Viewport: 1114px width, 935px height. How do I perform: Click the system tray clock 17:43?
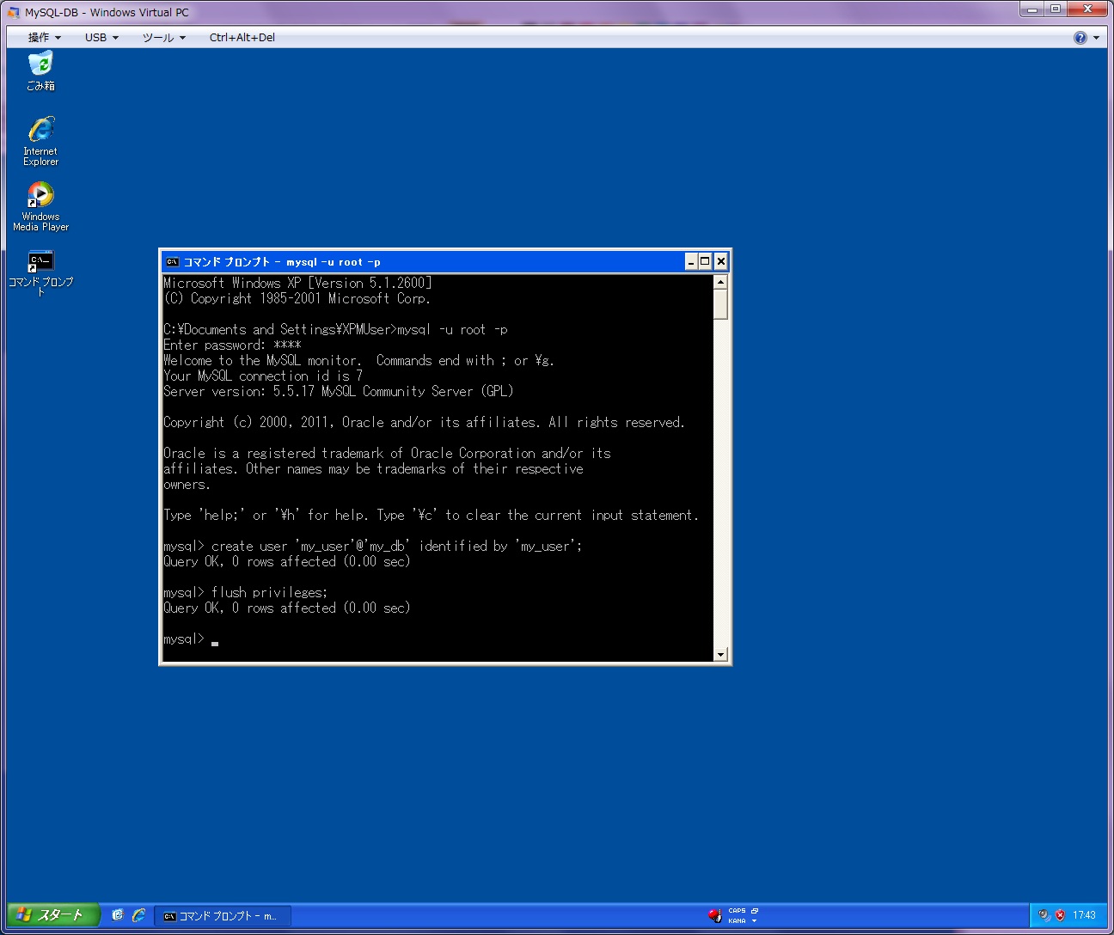pyautogui.click(x=1084, y=915)
